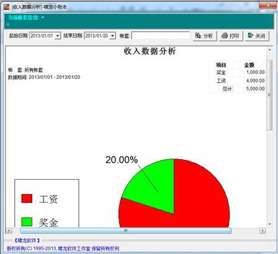Click the horizontal scrollbar right arrow
The image size is (278, 254).
pyautogui.click(x=262, y=230)
